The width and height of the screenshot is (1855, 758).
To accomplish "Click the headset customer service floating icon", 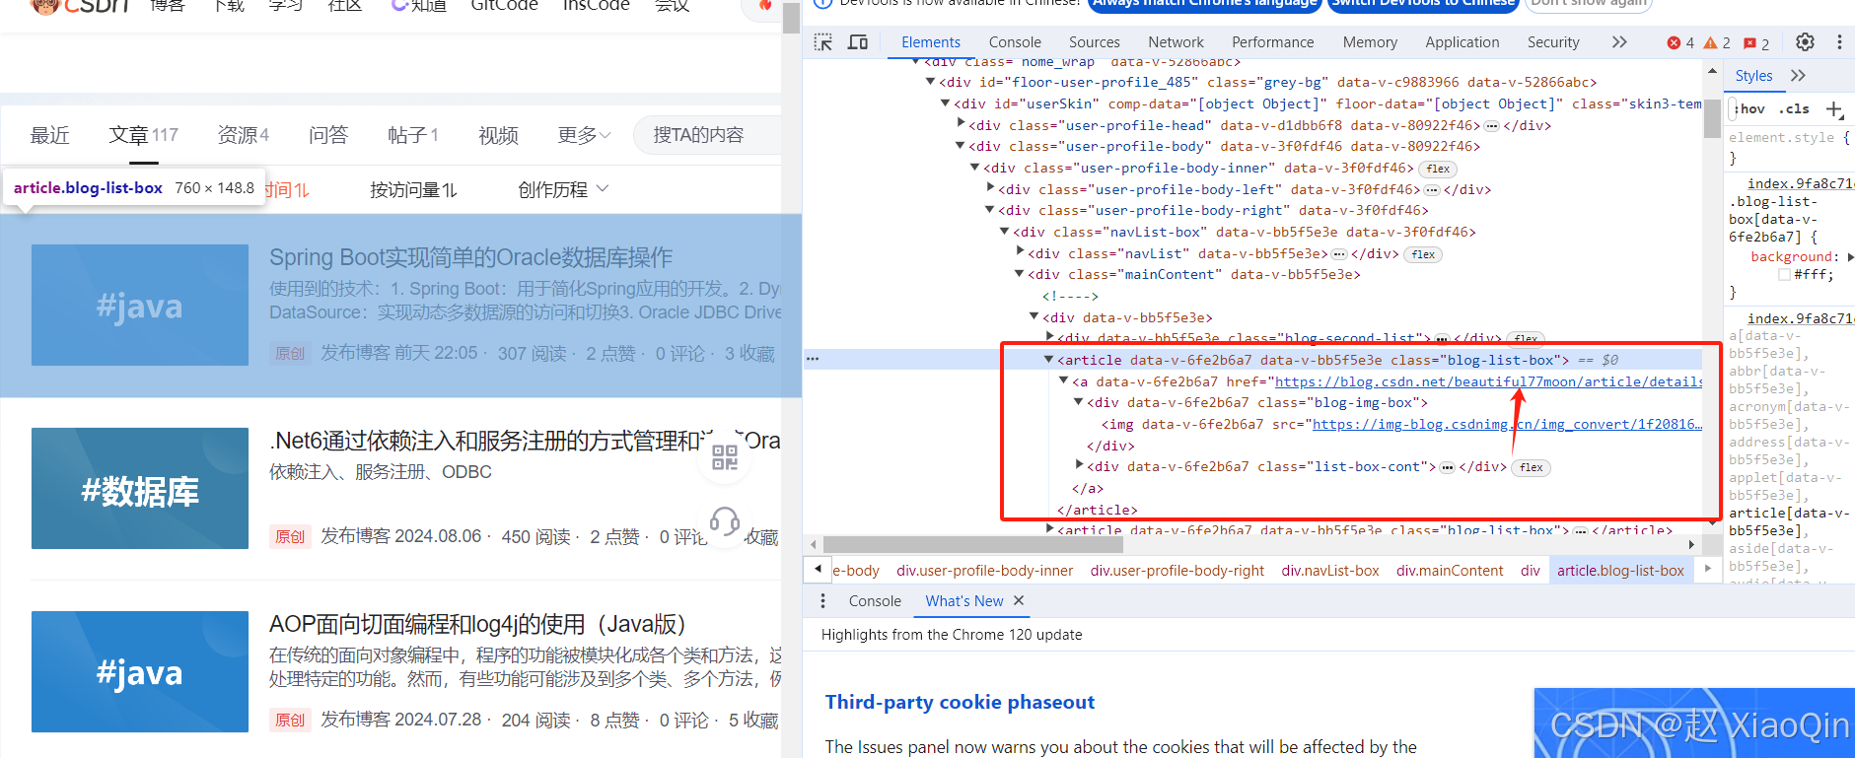I will tap(725, 521).
